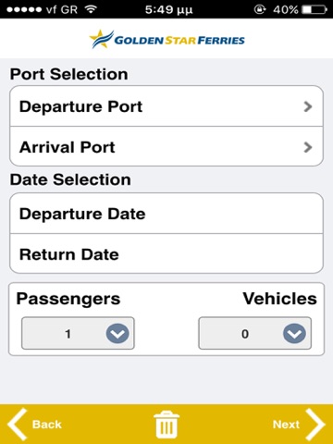Tap the signal strength dots indicator
This screenshot has height=444, width=333.
[24, 9]
